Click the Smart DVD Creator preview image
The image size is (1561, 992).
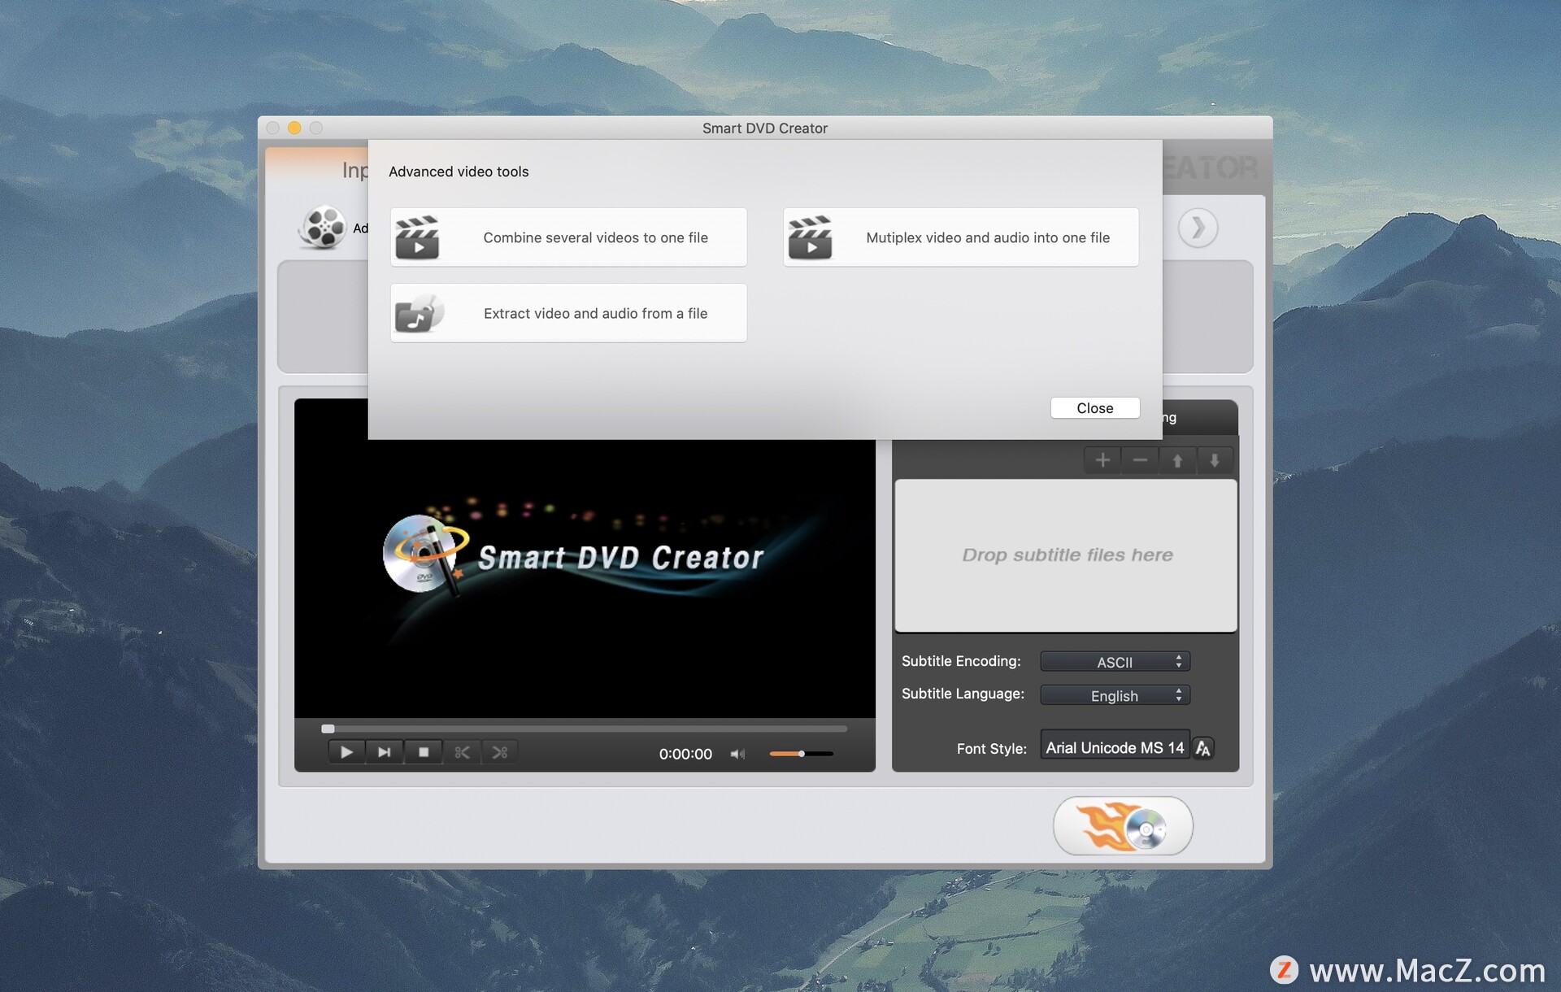tap(585, 558)
